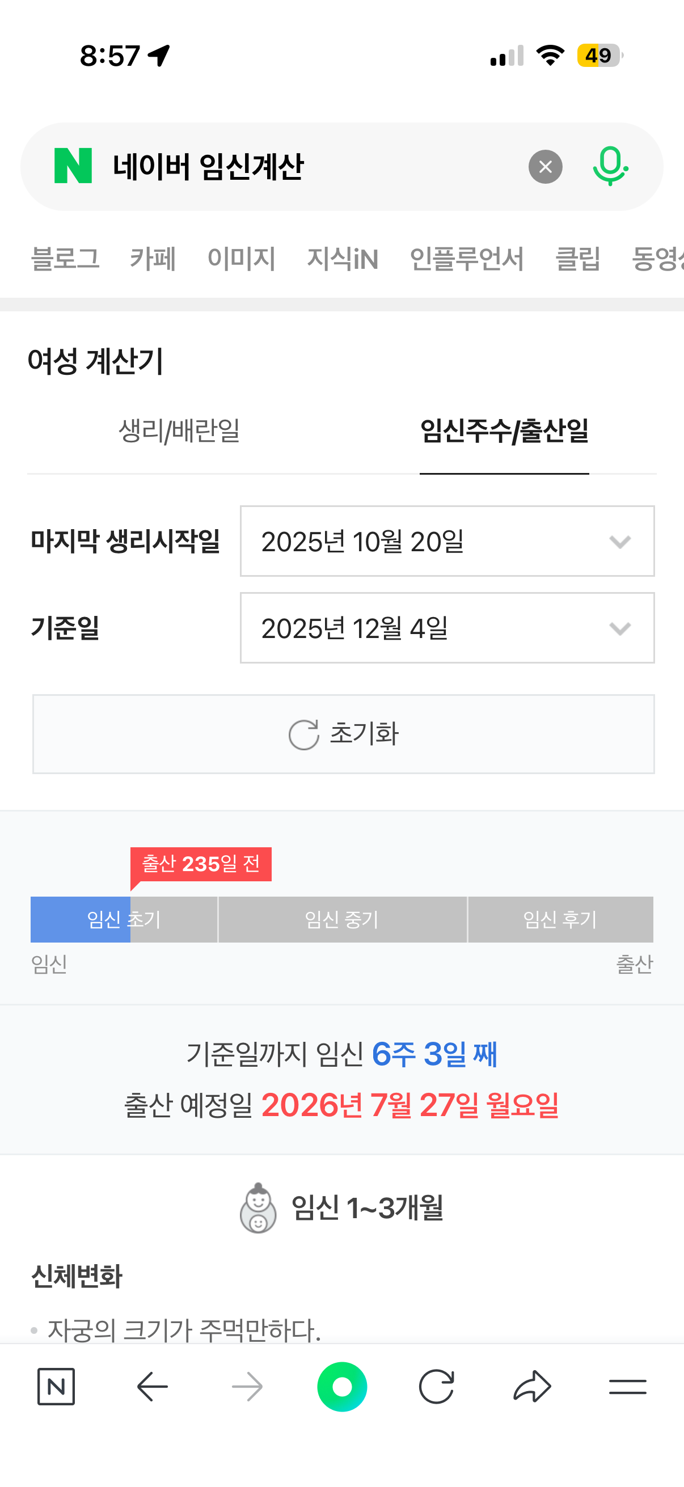
Task: Go back with the left arrow
Action: (153, 1386)
